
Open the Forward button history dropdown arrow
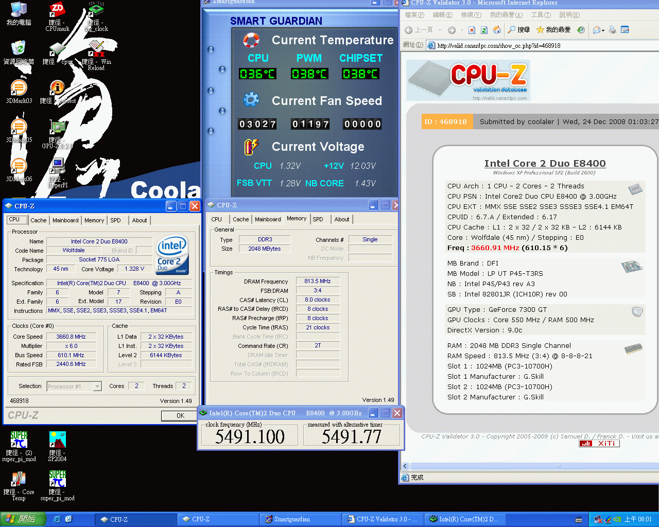pyautogui.click(x=461, y=30)
